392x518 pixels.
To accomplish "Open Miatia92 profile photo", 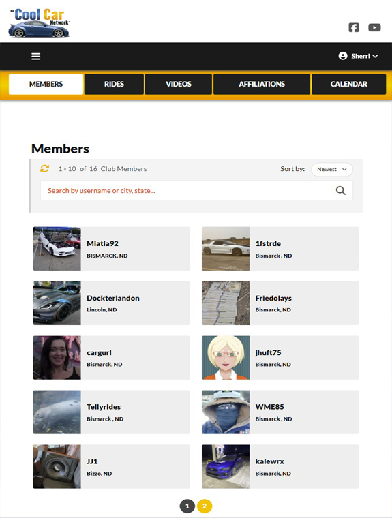I will (57, 248).
